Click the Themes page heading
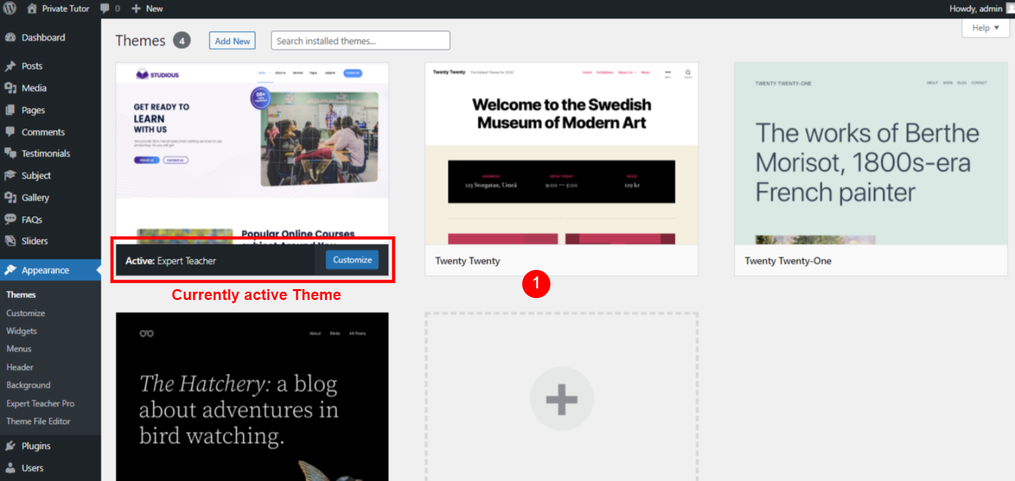This screenshot has height=481, width=1015. click(140, 40)
